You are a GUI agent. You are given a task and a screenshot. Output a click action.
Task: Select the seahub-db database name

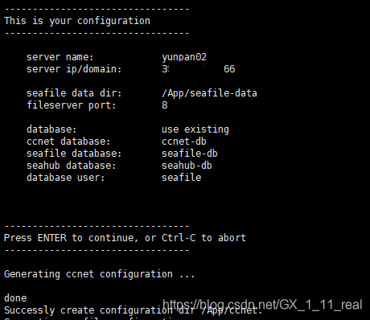(187, 166)
